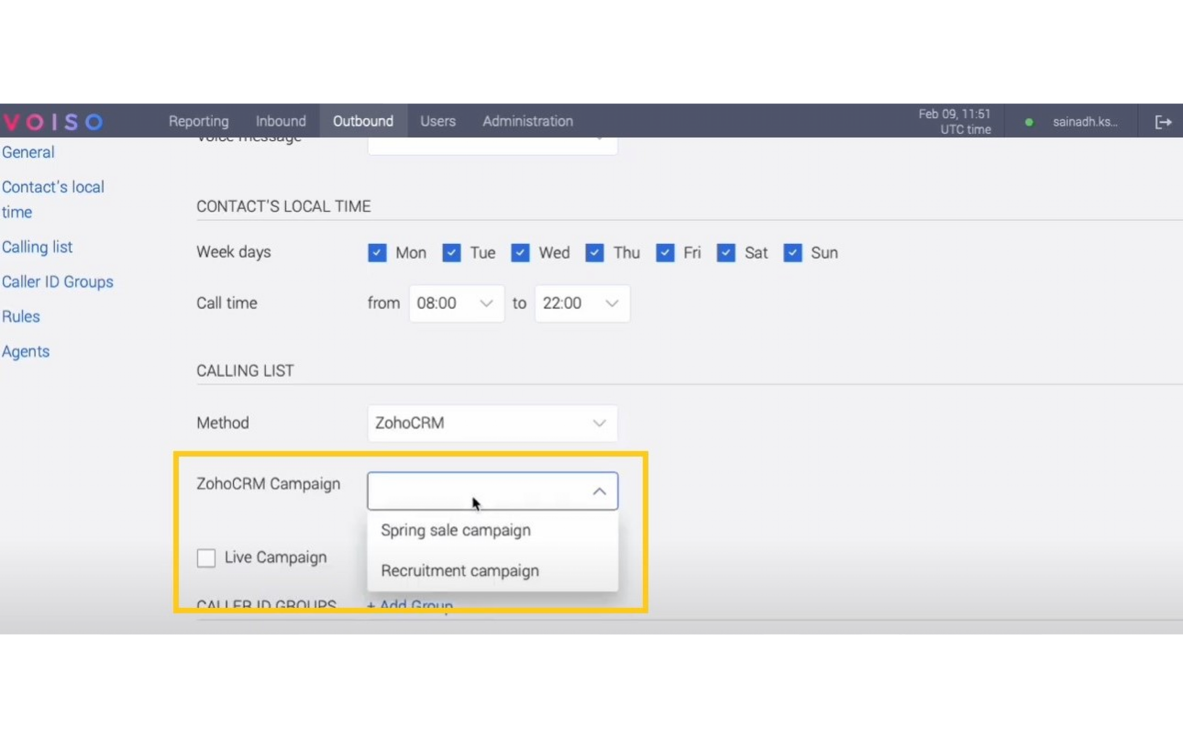This screenshot has height=738, width=1183.
Task: Open the Reporting menu
Action: tap(199, 121)
